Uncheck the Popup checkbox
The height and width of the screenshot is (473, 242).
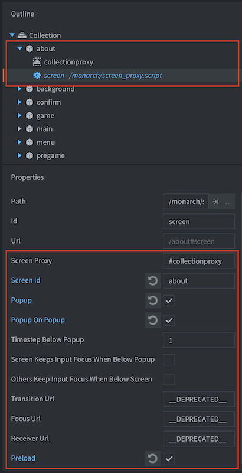[x=169, y=301]
